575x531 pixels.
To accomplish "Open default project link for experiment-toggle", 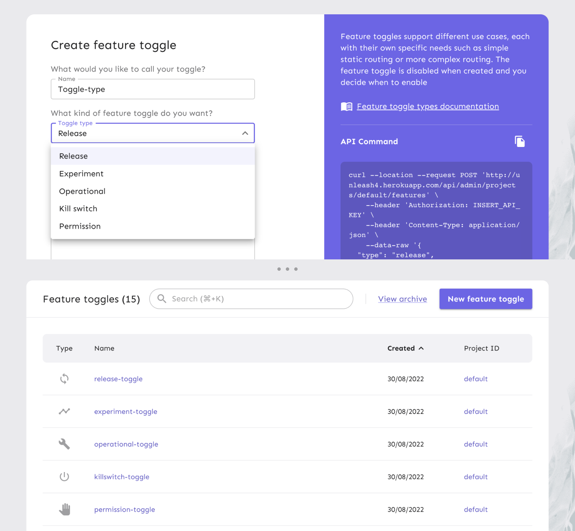I will 476,411.
